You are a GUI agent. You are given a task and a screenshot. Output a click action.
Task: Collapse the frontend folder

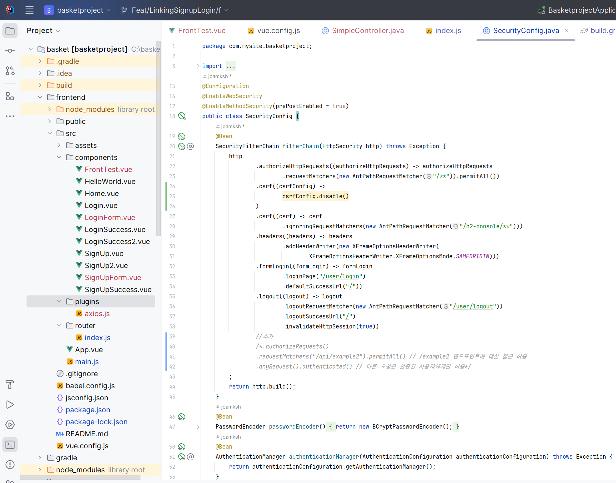40,97
